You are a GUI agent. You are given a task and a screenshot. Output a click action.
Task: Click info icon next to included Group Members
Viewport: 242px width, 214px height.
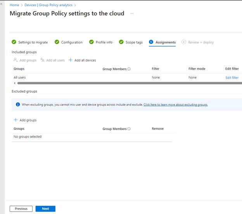tap(129, 69)
